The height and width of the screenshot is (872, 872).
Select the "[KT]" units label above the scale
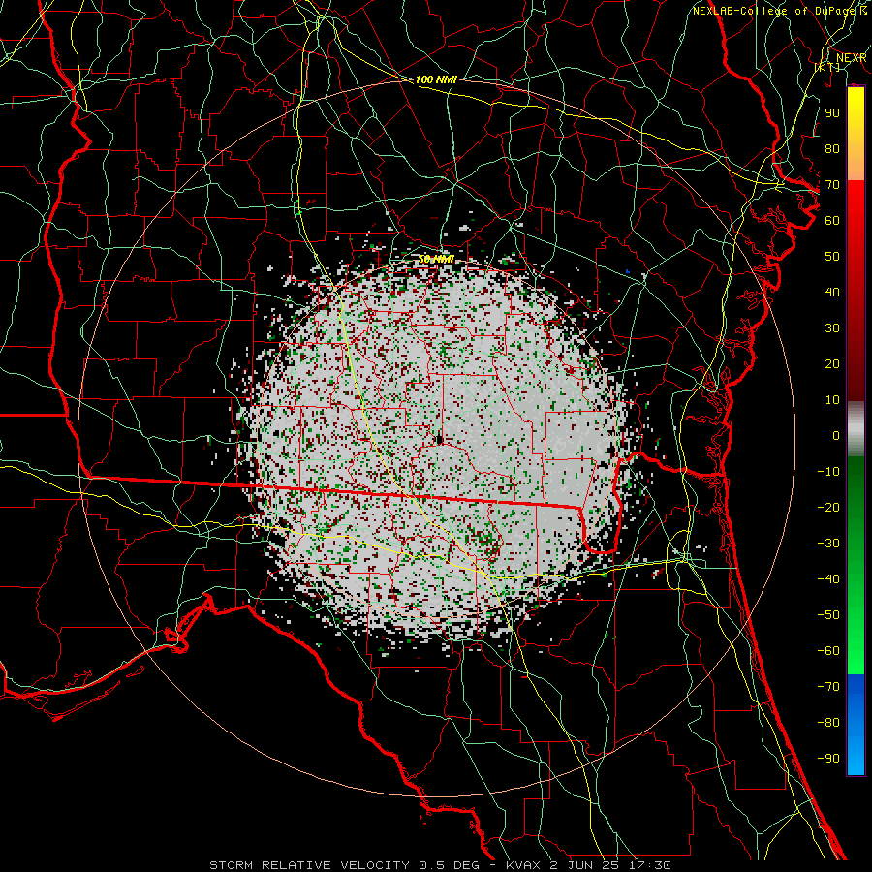[x=827, y=67]
